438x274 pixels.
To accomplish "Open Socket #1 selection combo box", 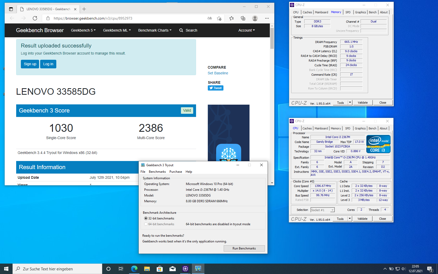I will (x=323, y=210).
